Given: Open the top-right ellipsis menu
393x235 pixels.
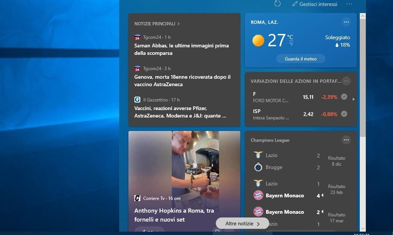Looking at the screenshot, I should (349, 4).
